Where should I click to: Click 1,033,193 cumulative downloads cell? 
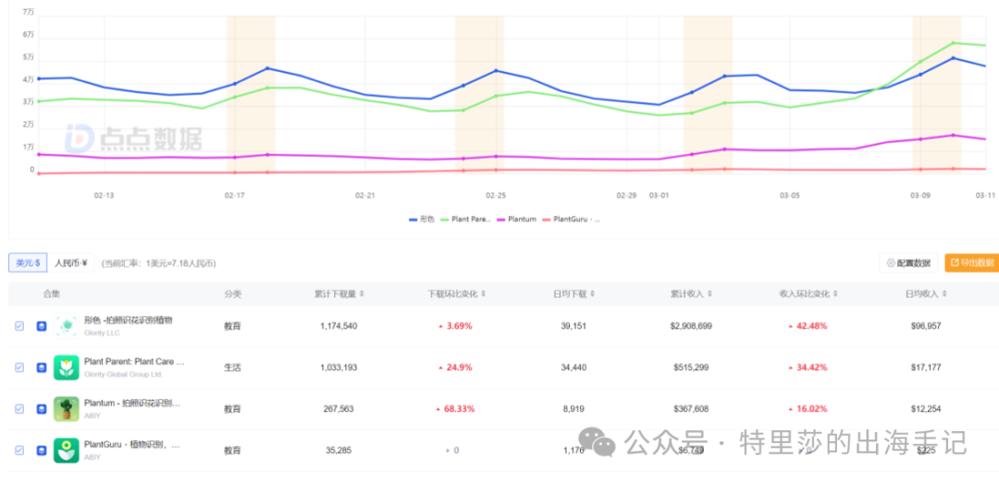click(x=339, y=368)
